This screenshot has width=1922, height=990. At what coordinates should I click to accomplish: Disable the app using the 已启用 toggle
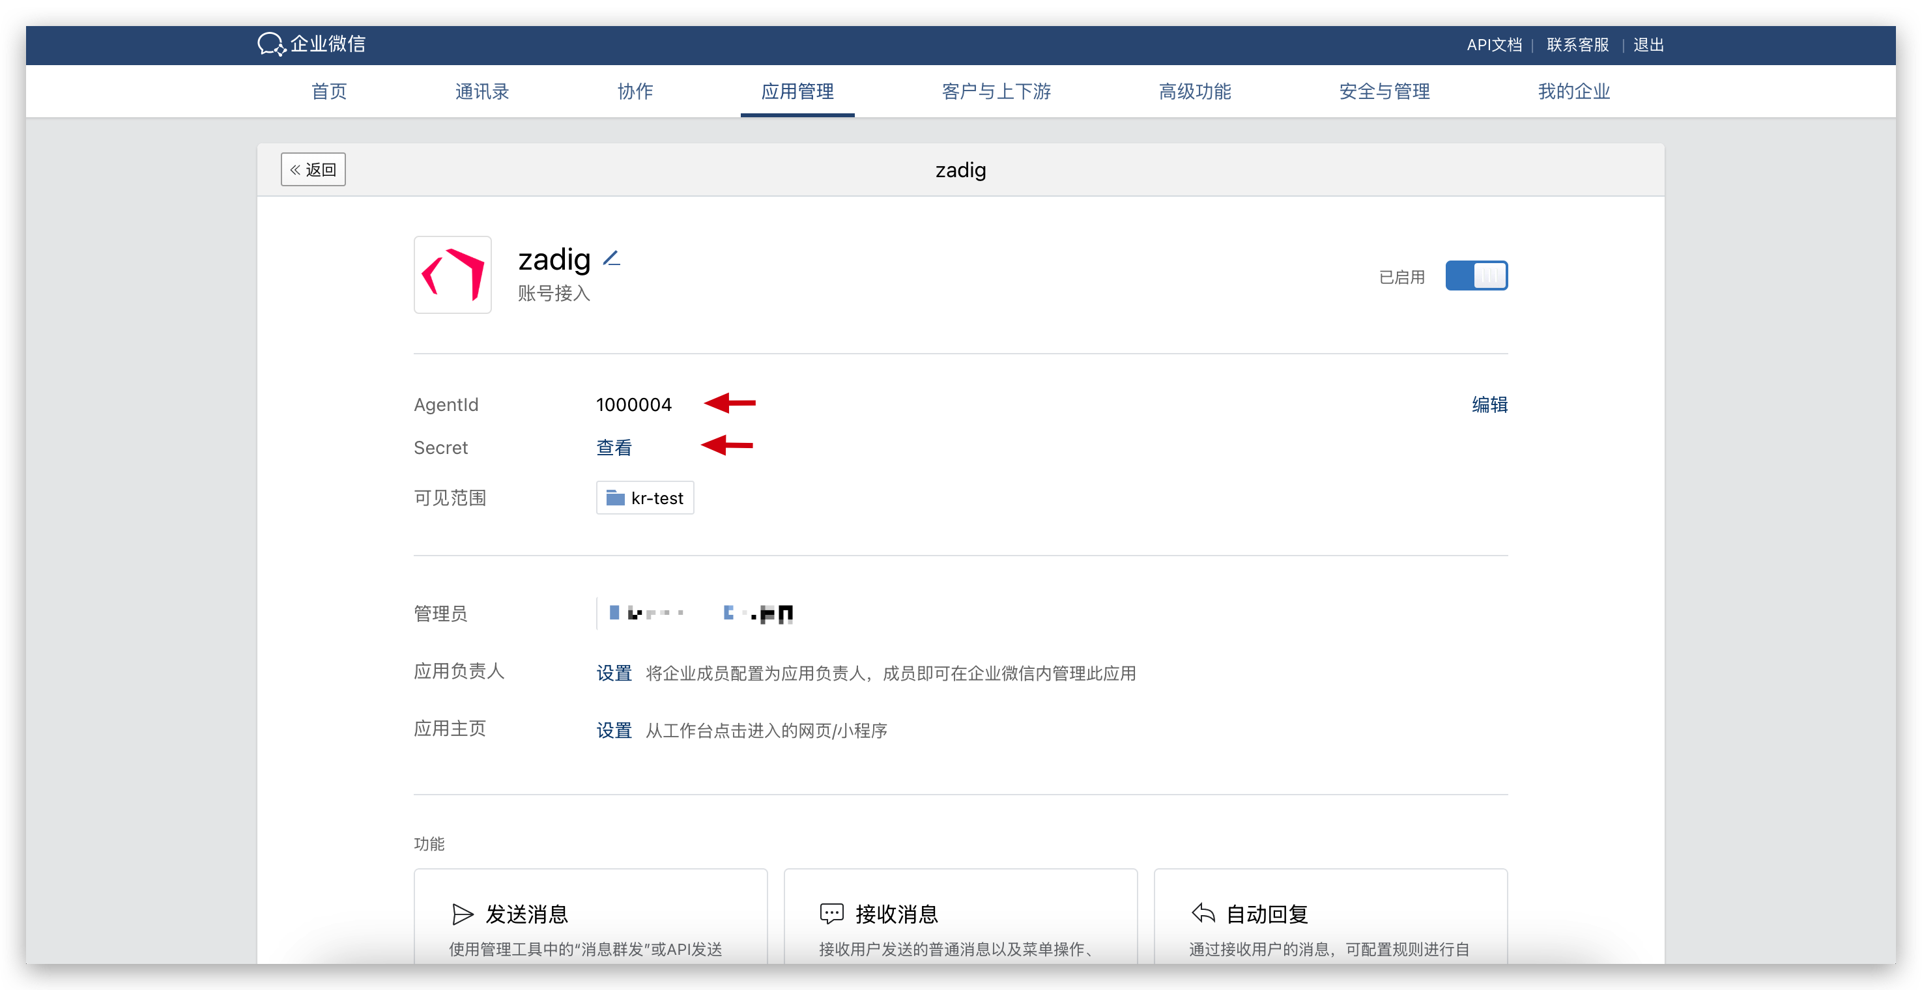(1476, 276)
